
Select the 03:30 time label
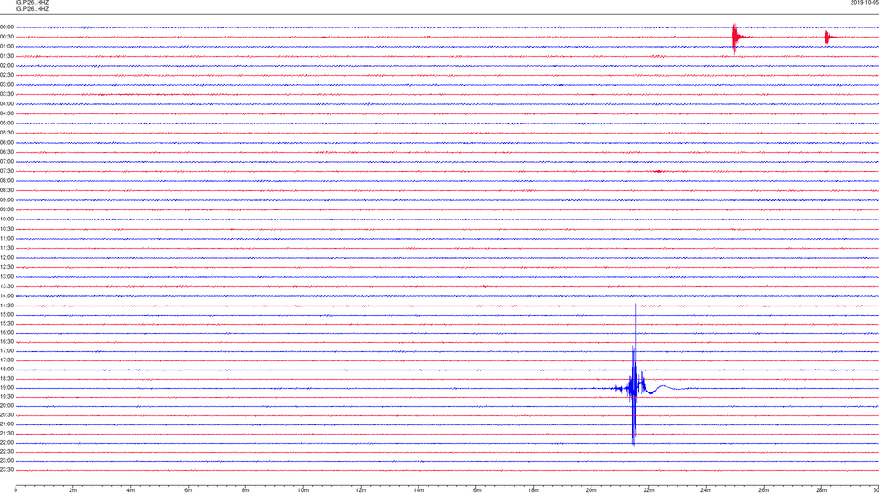(6, 94)
